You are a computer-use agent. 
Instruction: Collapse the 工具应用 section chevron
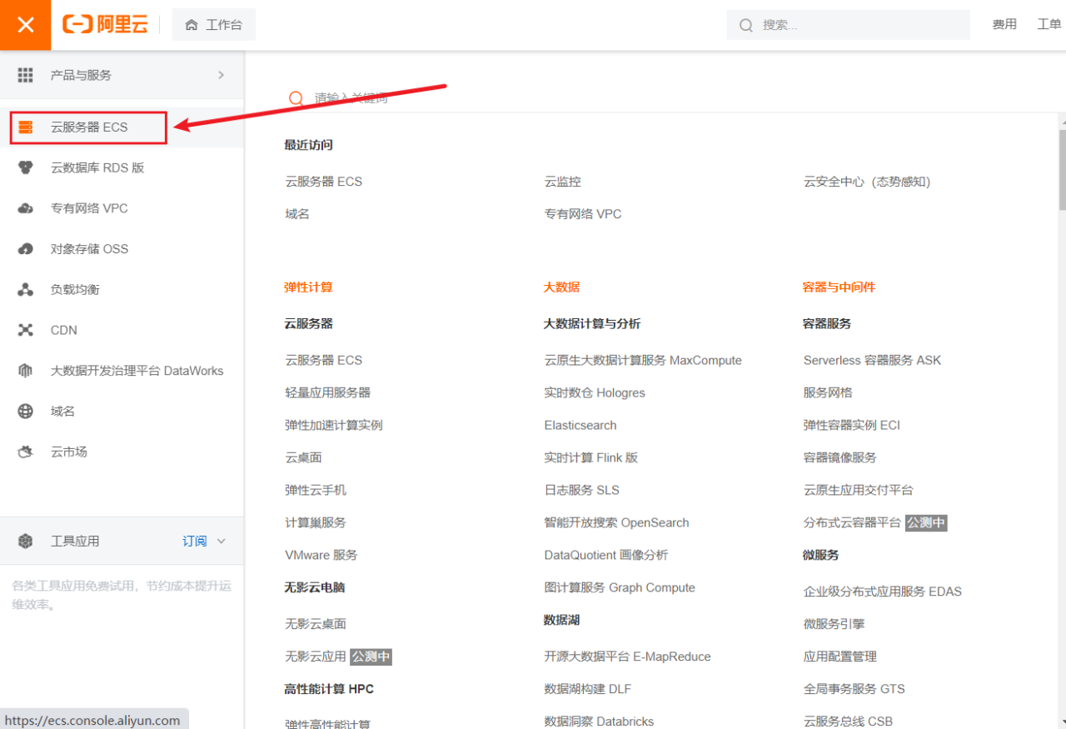220,541
